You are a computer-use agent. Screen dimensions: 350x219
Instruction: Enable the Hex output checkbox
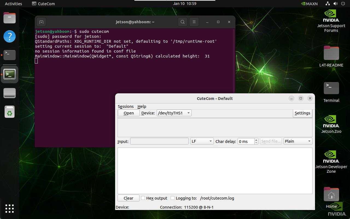[143, 198]
